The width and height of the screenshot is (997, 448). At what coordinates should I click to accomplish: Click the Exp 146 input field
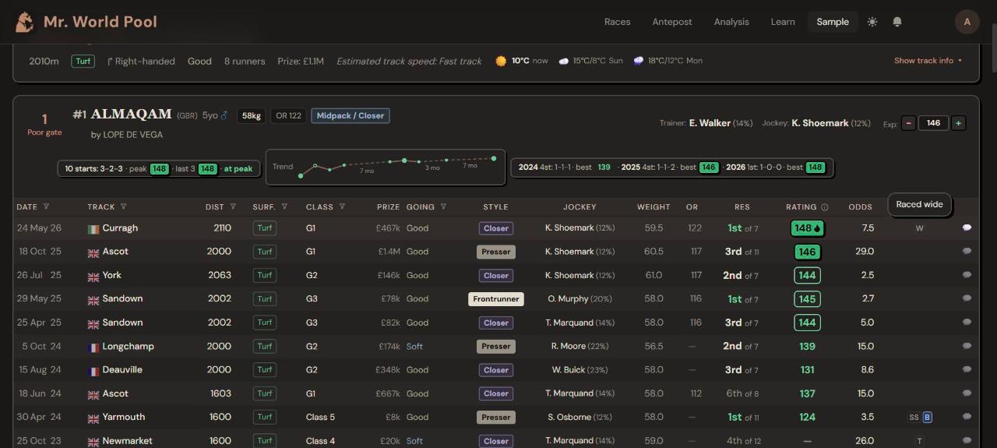pos(933,123)
